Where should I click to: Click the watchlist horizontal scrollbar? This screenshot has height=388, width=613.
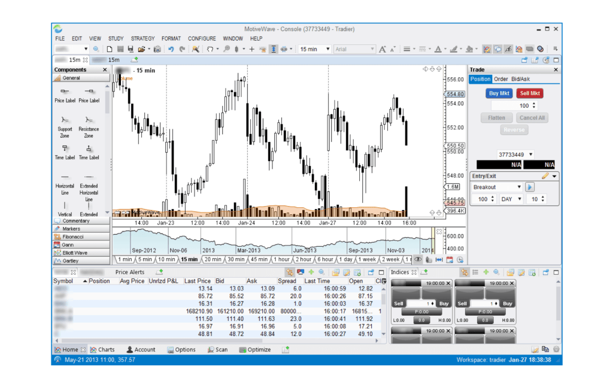[x=218, y=341]
